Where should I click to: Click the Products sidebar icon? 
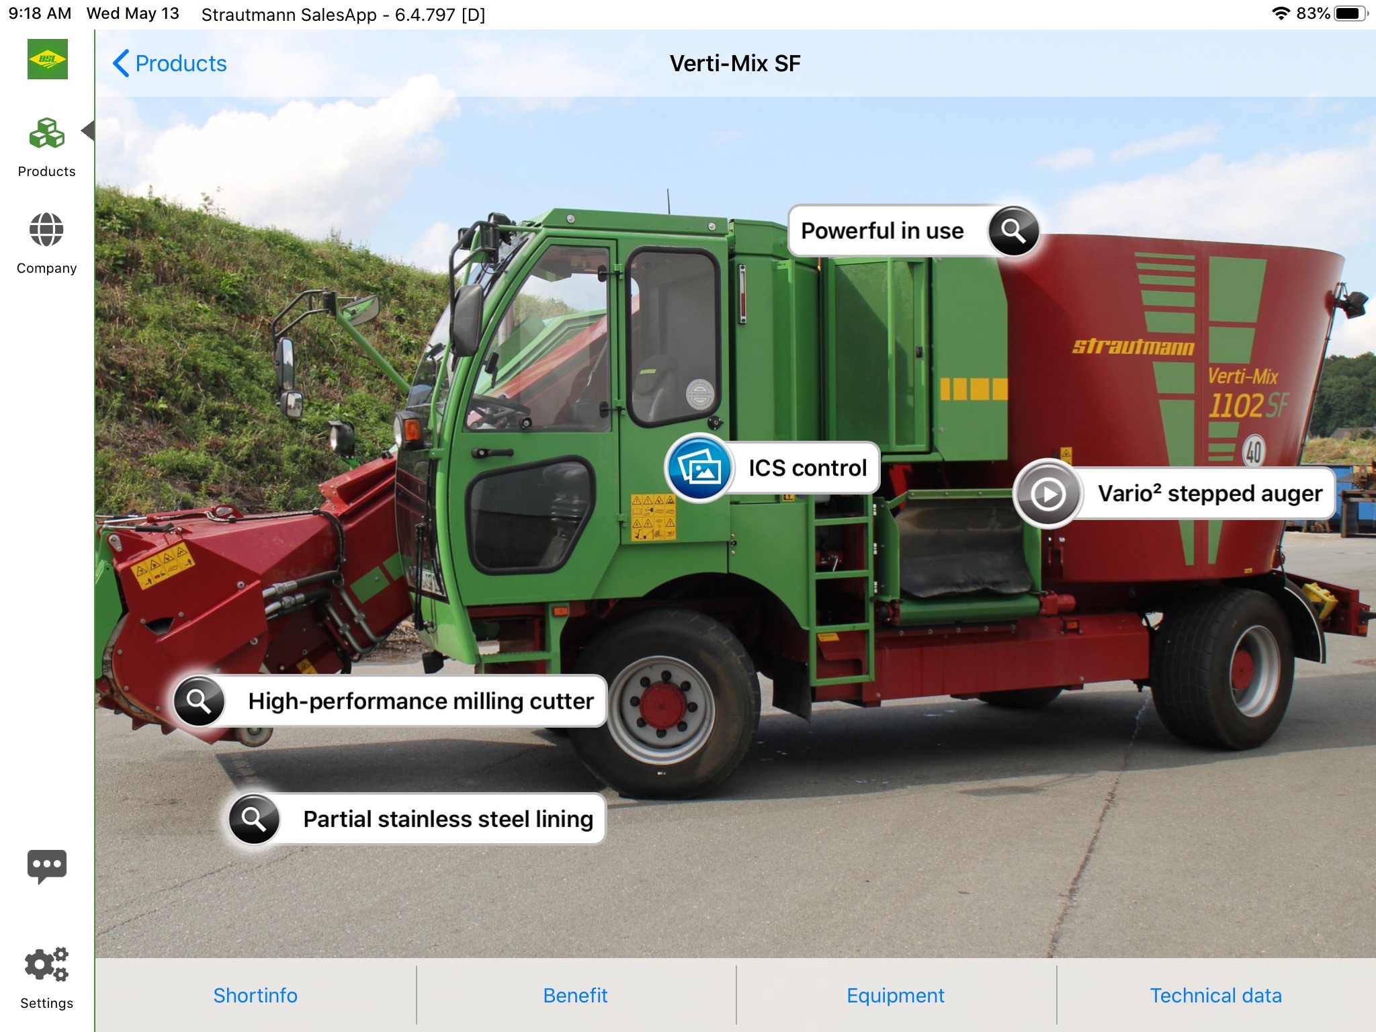(x=46, y=132)
